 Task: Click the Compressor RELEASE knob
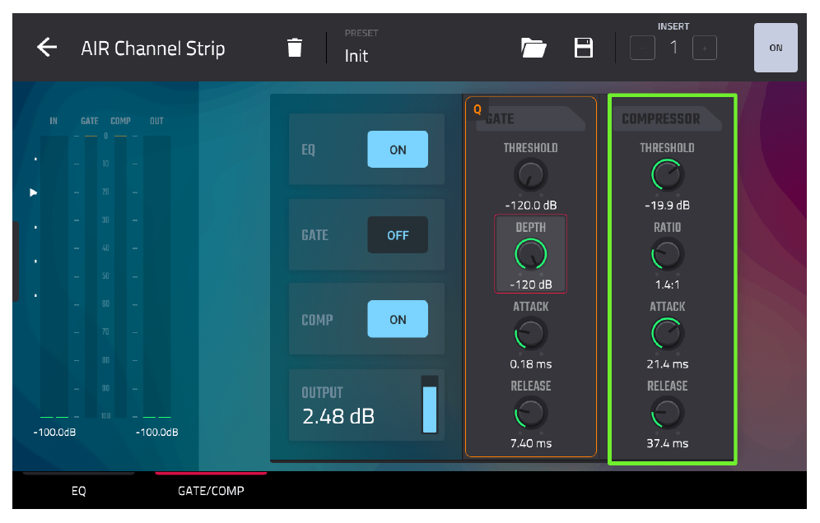(x=668, y=413)
